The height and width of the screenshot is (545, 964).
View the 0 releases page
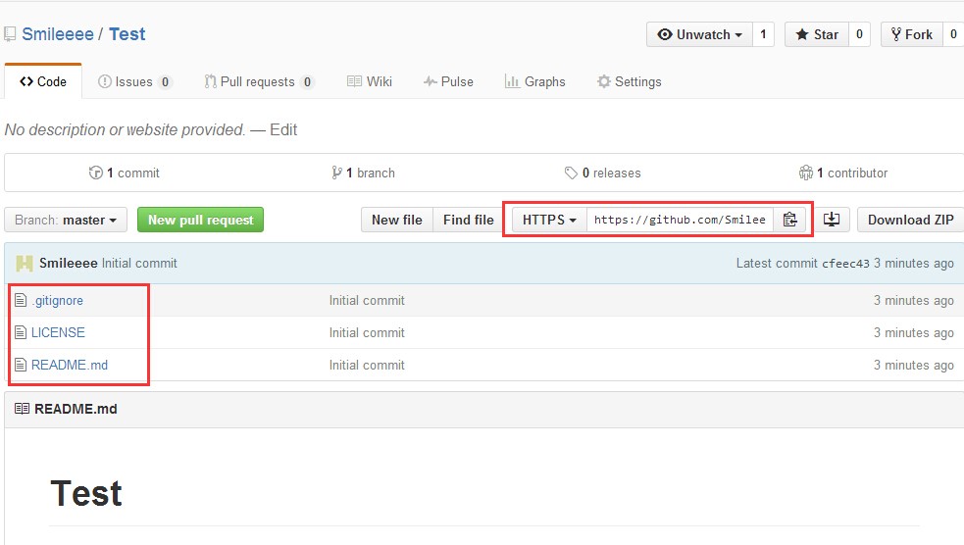pos(602,173)
